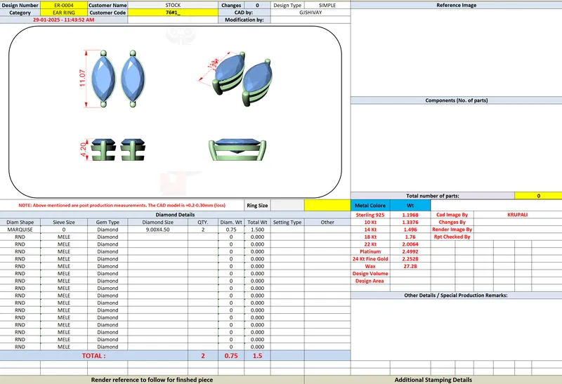Click the Changes count value 0
562x384 pixels.
click(257, 6)
